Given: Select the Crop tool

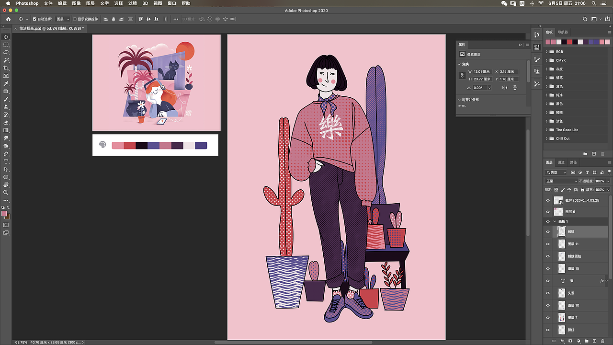Looking at the screenshot, I should pos(6,68).
